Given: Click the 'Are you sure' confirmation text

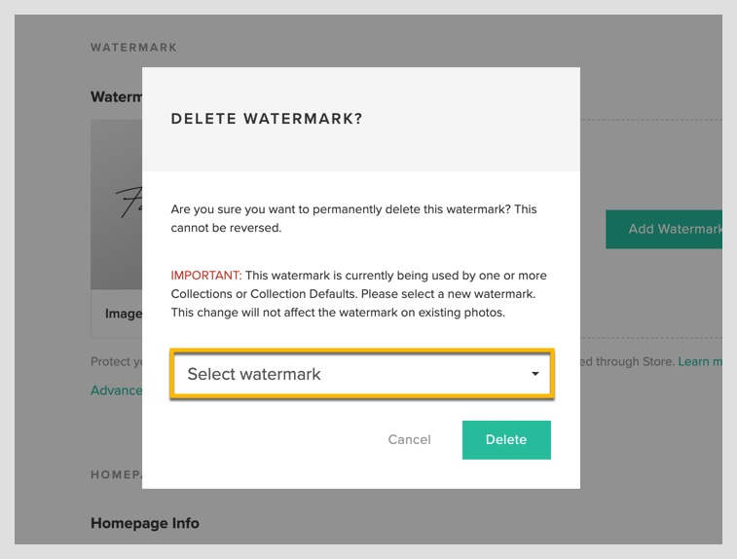Looking at the screenshot, I should coord(353,218).
